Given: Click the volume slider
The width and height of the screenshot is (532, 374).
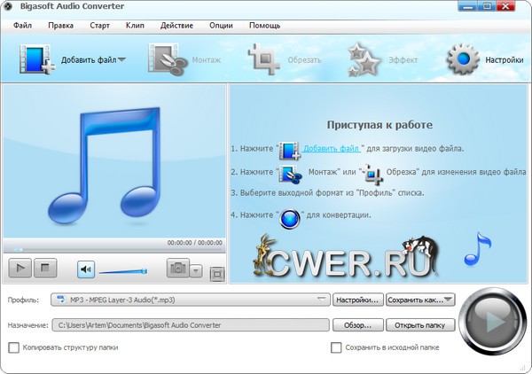Looking at the screenshot, I should 122,270.
